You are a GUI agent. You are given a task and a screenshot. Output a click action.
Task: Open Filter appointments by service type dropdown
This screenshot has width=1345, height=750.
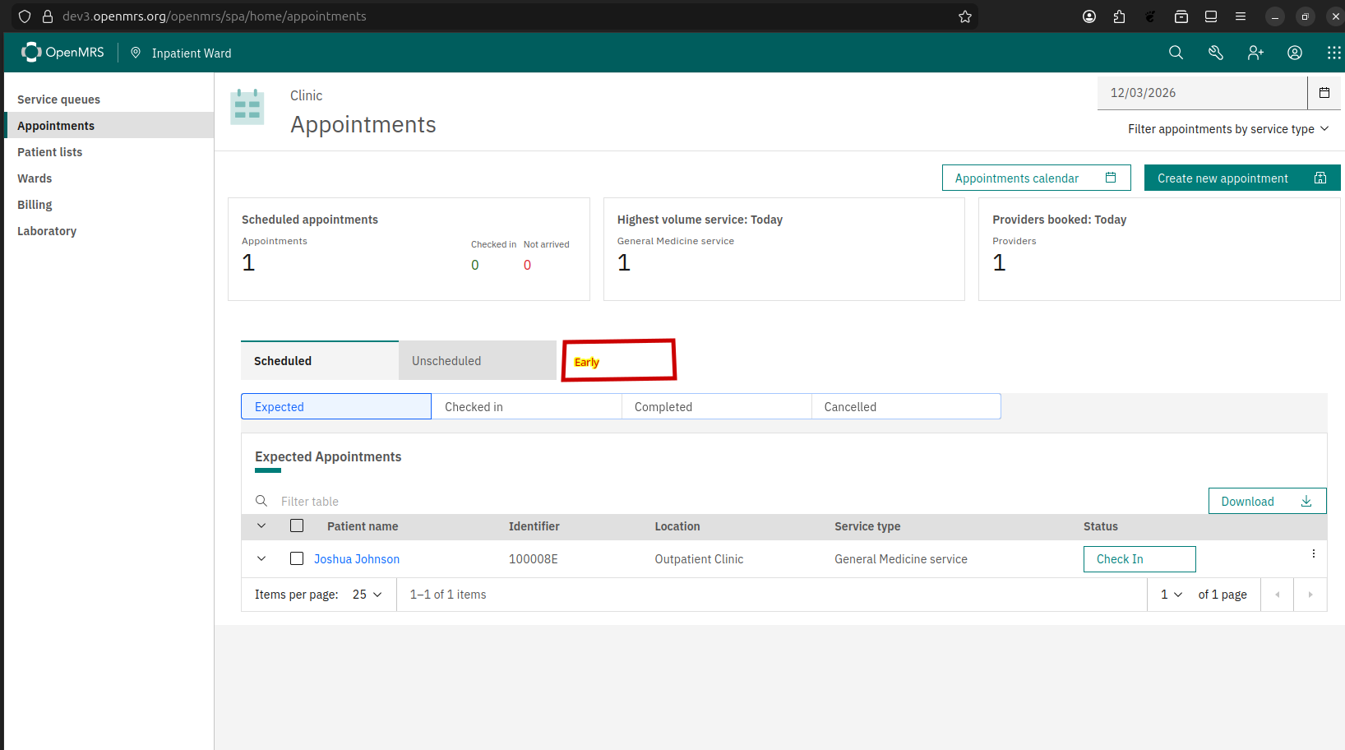1227,129
